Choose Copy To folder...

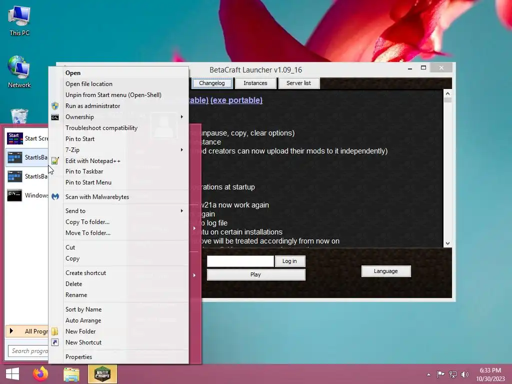(x=119, y=222)
